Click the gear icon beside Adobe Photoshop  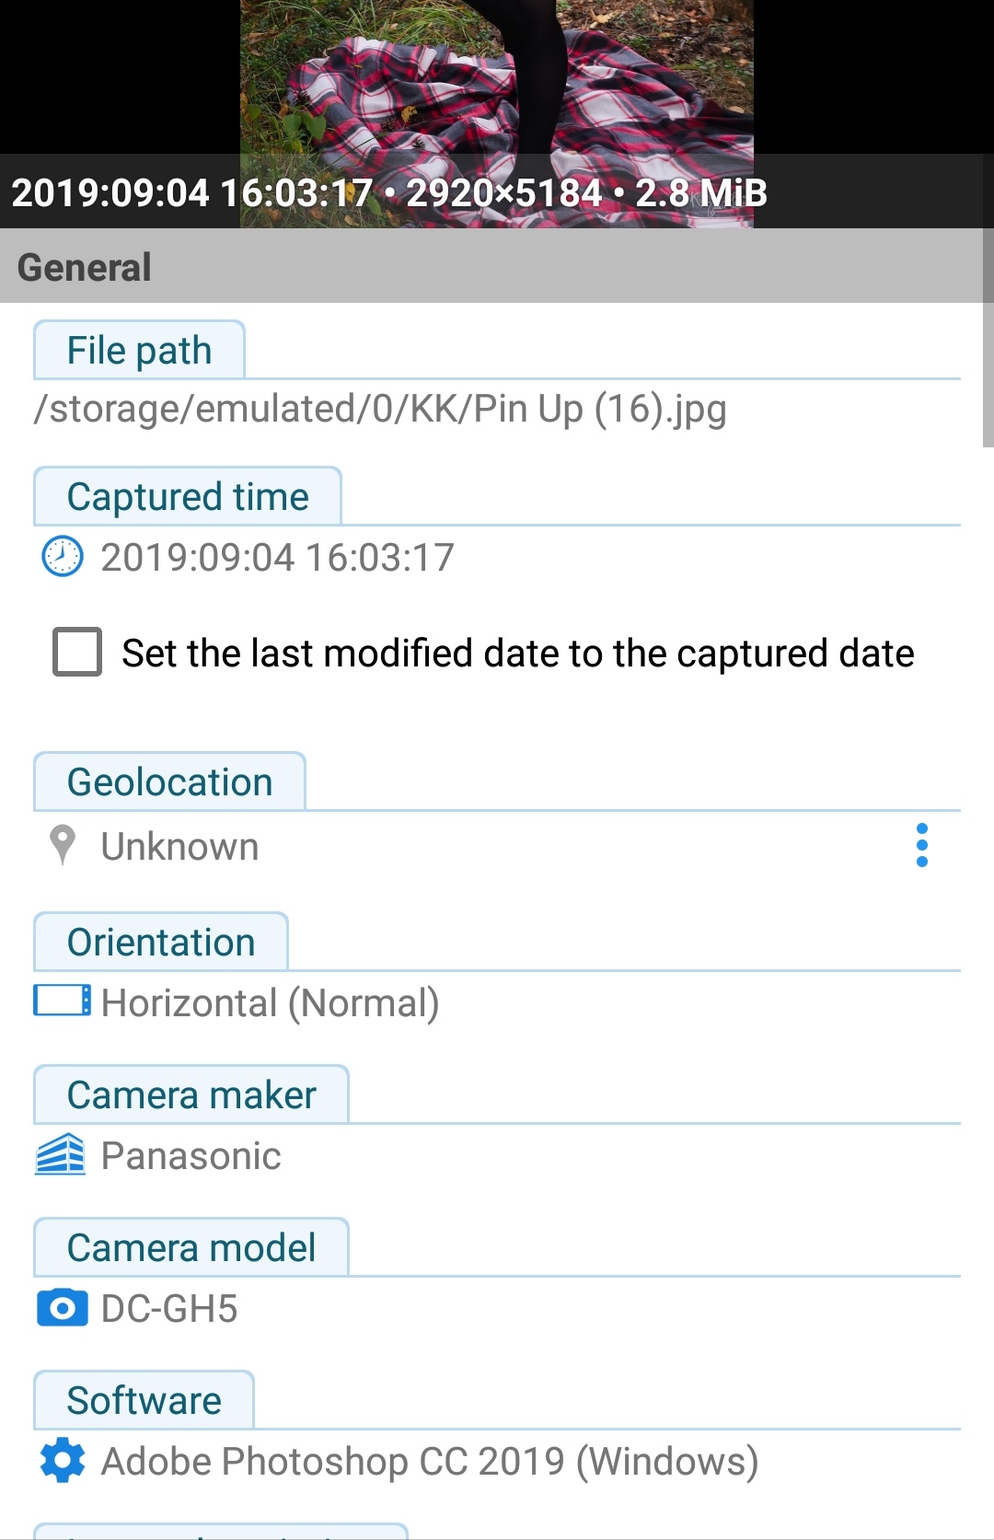tap(63, 1460)
